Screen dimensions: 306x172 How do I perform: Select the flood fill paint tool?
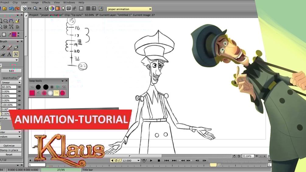[17, 21]
